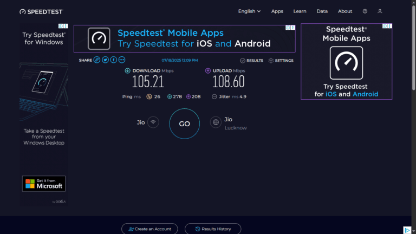Click the upload arrow icon

[x=208, y=70]
